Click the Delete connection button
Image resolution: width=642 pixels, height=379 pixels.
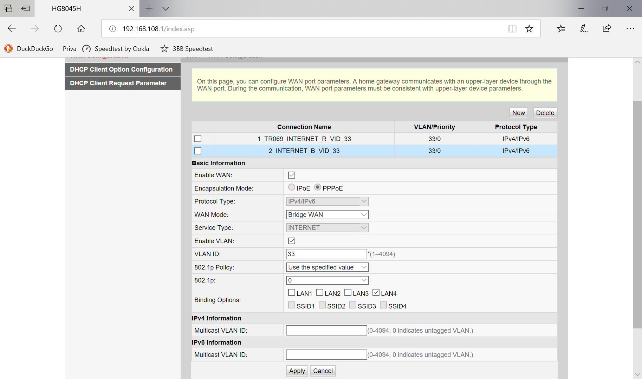click(545, 113)
